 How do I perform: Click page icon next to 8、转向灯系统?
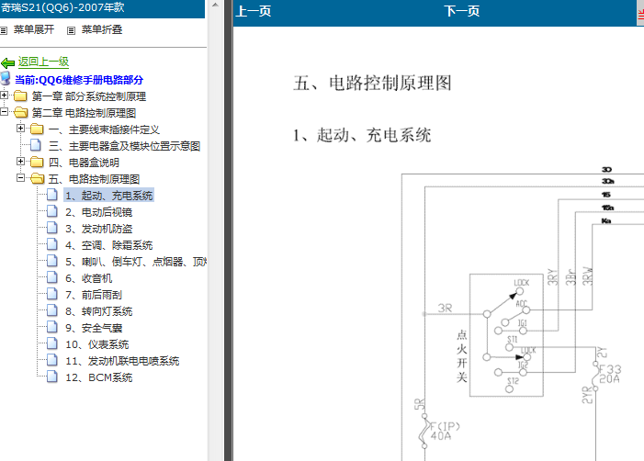52,310
